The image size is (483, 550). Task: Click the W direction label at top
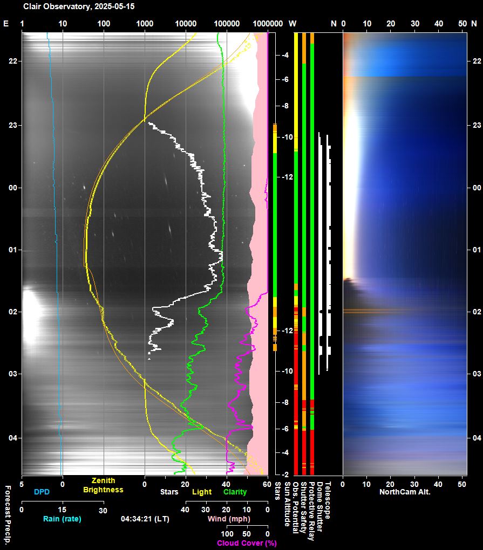click(292, 24)
